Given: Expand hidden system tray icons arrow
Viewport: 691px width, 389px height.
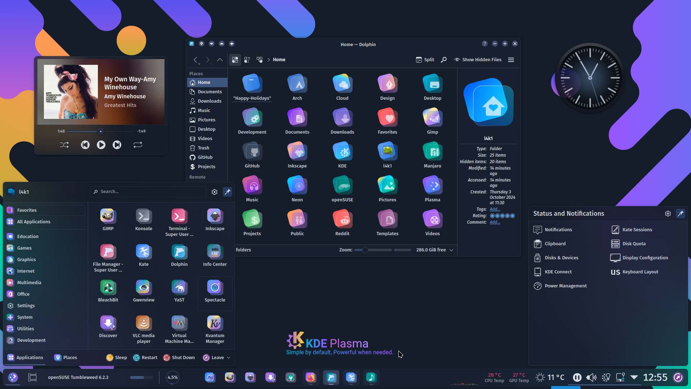Looking at the screenshot, I should (634, 377).
